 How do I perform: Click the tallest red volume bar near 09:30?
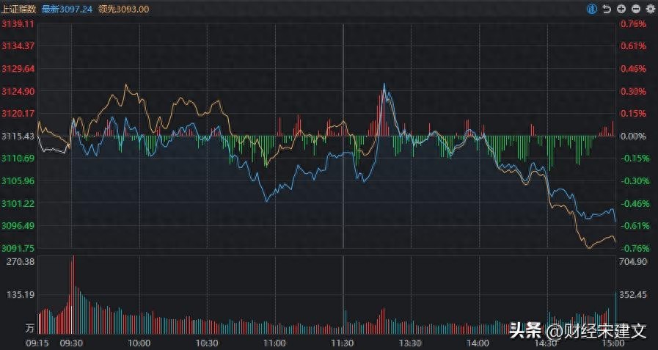click(73, 294)
